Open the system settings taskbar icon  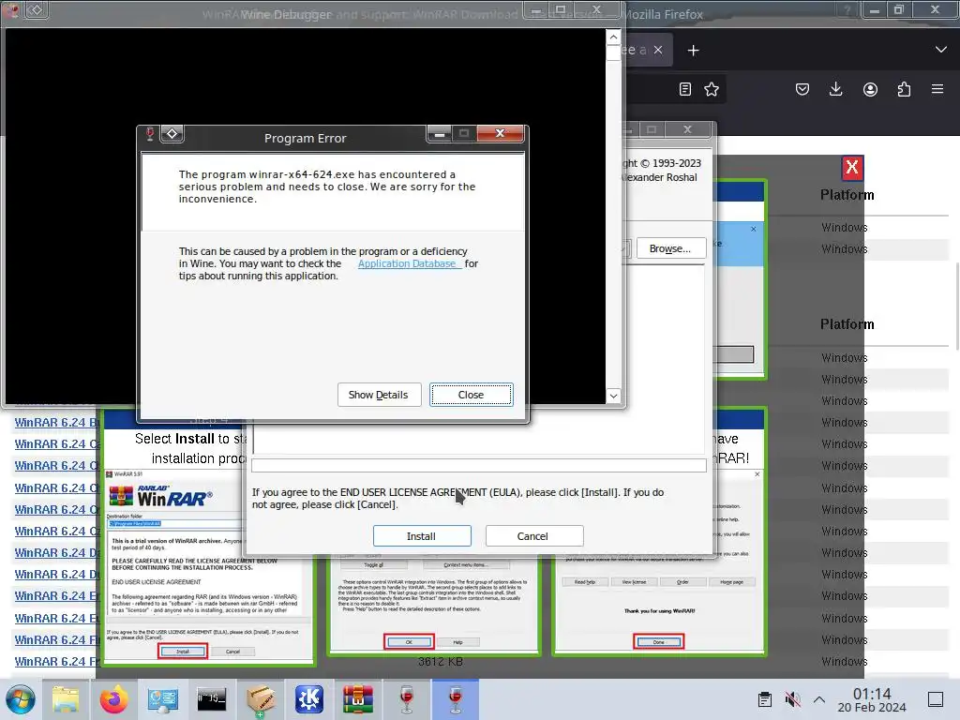point(162,699)
